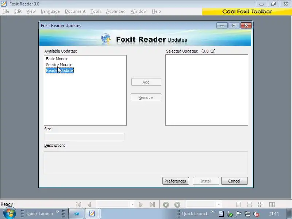Expand the right Quick Launch chevron

213,212
